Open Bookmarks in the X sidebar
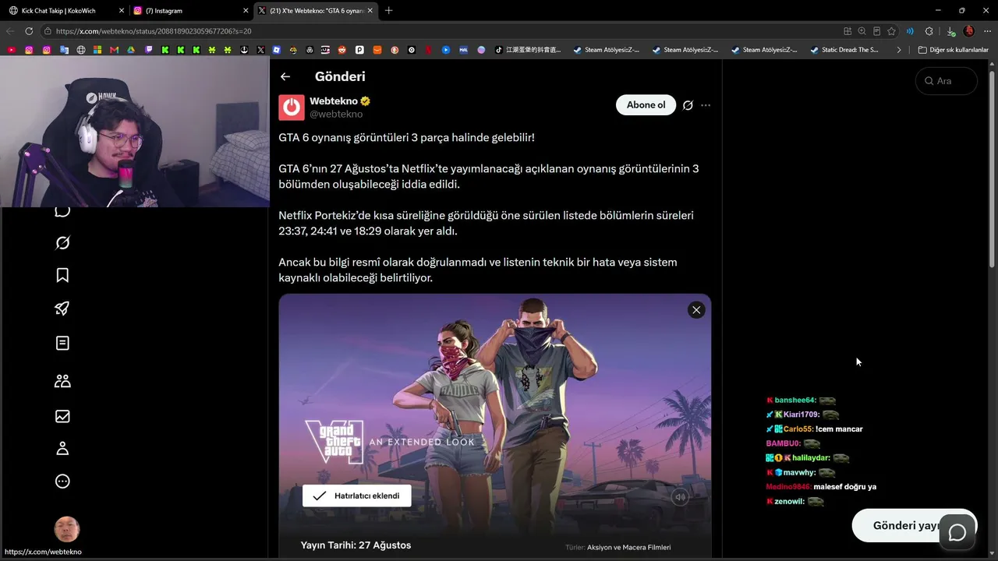Screen dimensions: 998x561 (x=63, y=275)
